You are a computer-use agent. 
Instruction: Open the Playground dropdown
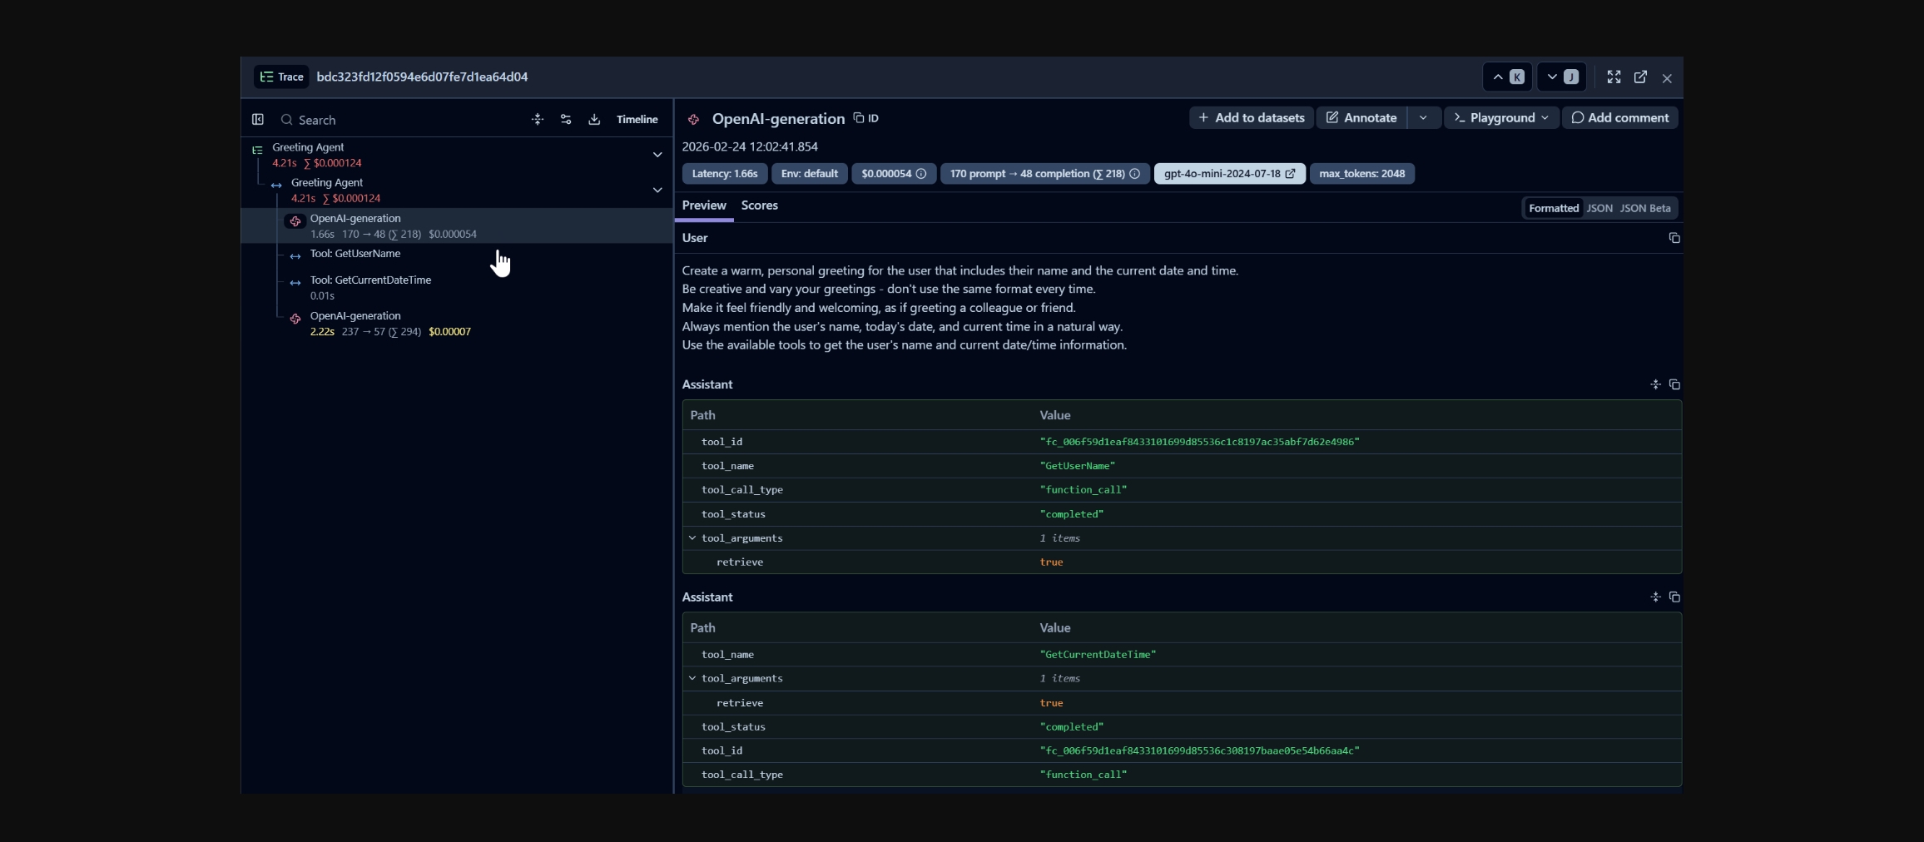pyautogui.click(x=1501, y=118)
